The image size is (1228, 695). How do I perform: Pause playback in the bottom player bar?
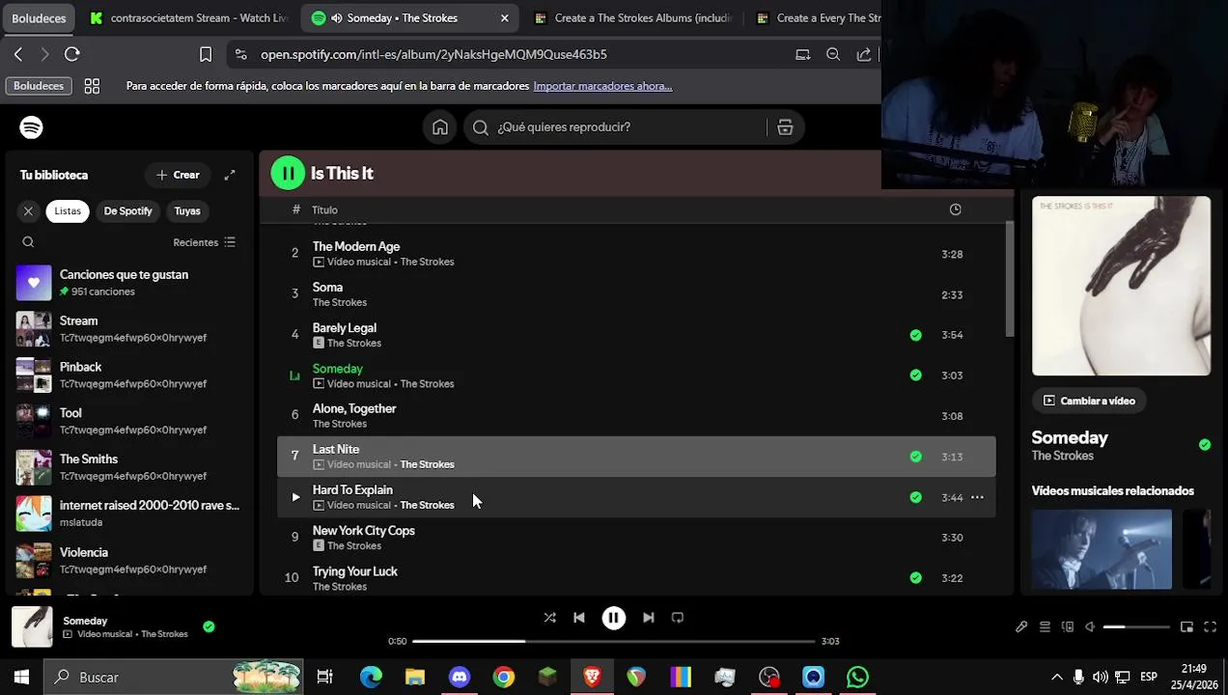[x=614, y=618]
